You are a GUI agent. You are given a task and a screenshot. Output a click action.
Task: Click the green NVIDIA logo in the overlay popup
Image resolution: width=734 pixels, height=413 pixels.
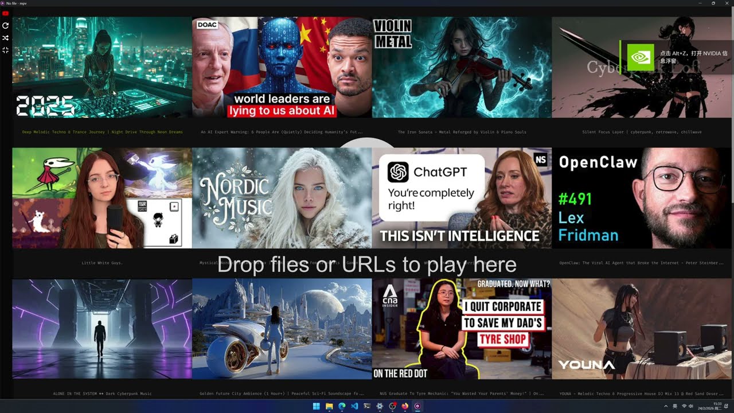[641, 57]
